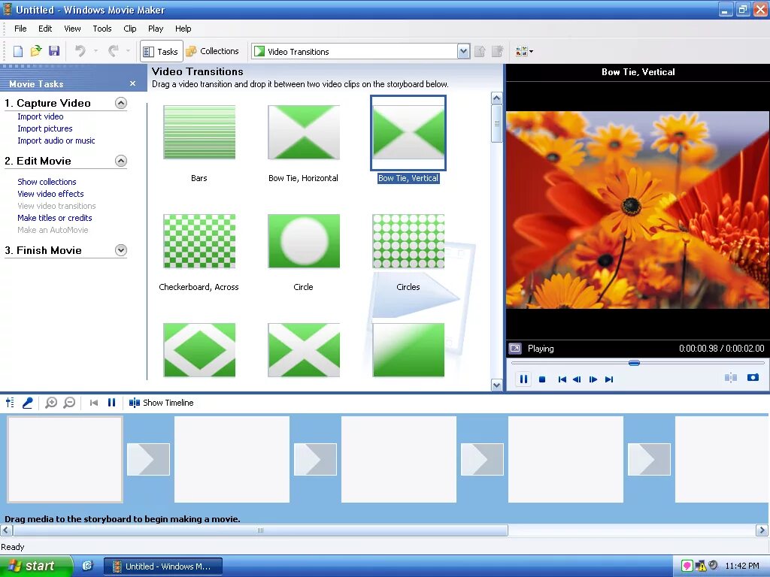Click the Set Audio Levels icon
The height and width of the screenshot is (577, 770).
[10, 403]
